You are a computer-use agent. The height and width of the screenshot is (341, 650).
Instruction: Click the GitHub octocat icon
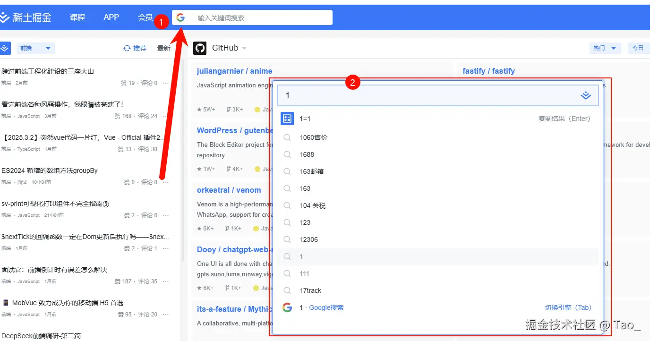[199, 47]
